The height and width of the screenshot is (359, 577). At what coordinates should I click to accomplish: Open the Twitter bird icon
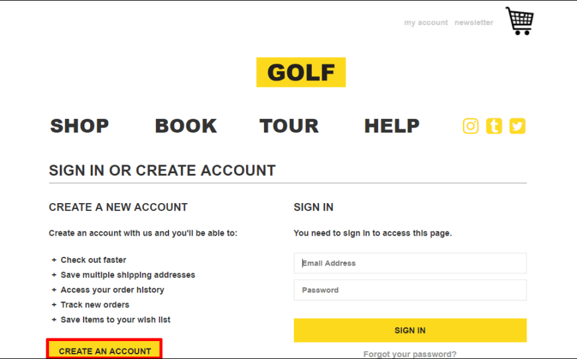point(517,126)
